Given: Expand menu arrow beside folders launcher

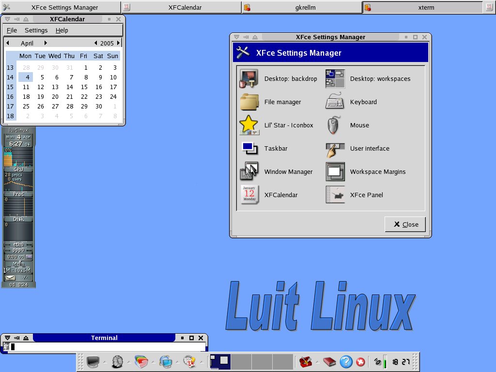Looking at the screenshot, I should 153,362.
